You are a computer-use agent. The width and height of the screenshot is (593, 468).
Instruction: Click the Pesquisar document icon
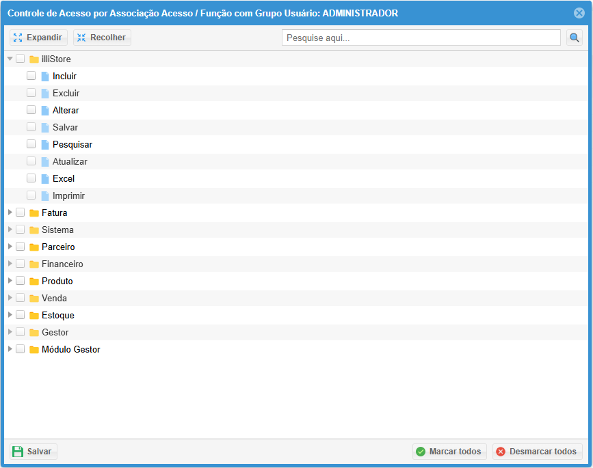[45, 144]
